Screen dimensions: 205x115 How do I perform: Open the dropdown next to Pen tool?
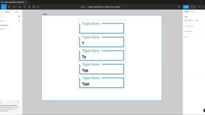(21, 7)
